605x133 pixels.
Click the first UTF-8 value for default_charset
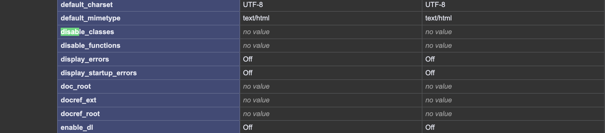point(253,5)
